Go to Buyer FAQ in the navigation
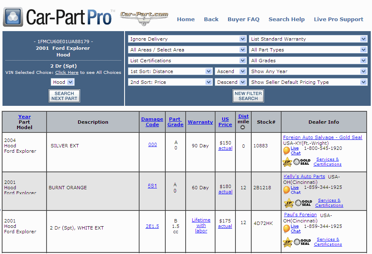 243,19
